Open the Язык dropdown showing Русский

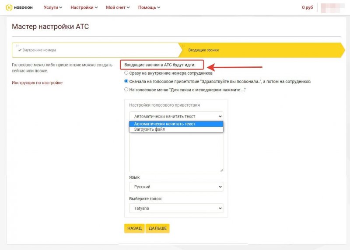[x=176, y=187]
